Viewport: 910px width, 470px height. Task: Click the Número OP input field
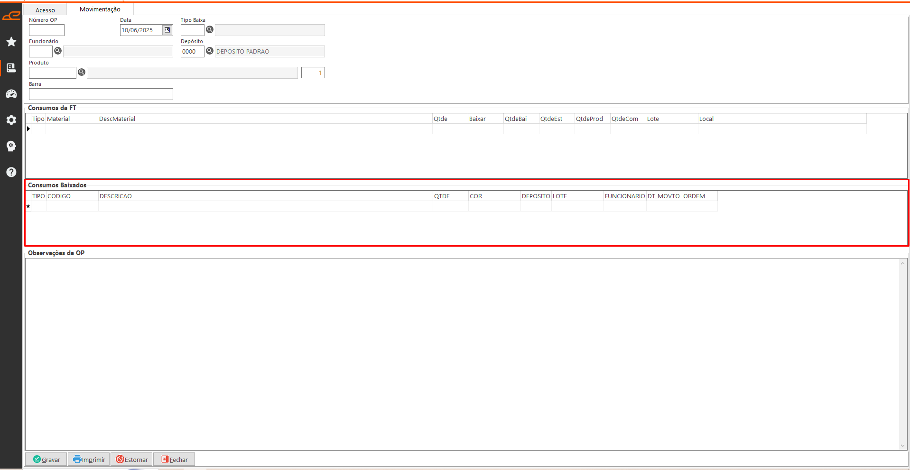pyautogui.click(x=46, y=30)
